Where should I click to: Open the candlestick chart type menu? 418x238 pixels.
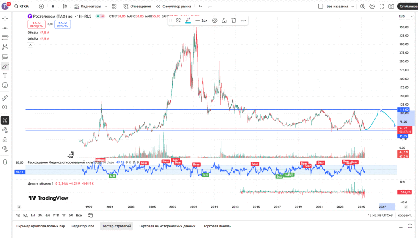click(65, 6)
